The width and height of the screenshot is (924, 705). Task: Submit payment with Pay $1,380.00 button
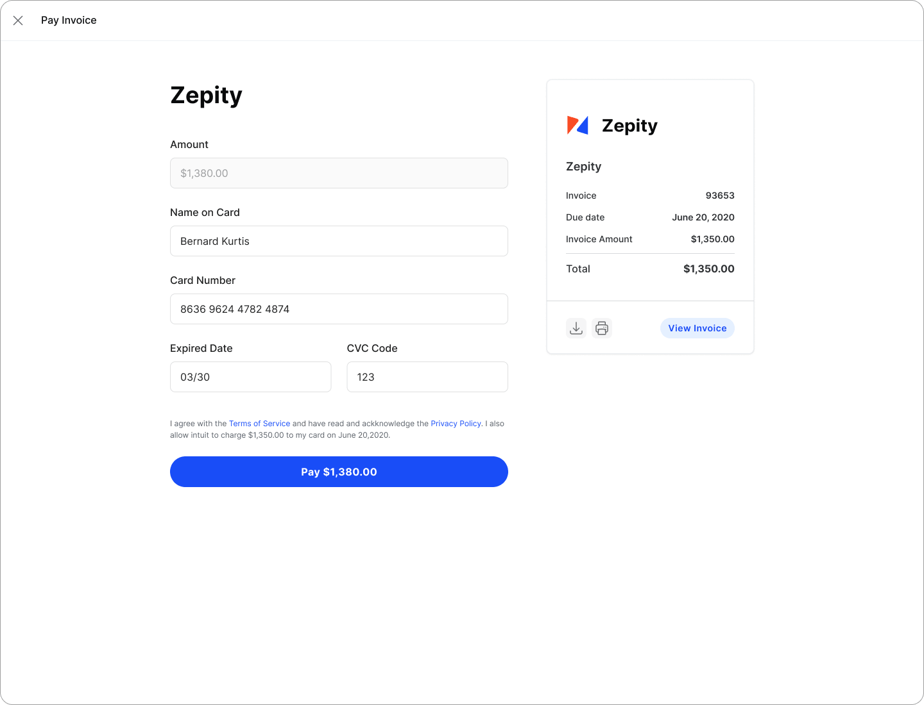[339, 472]
